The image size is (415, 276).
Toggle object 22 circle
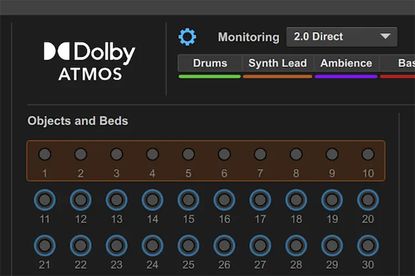[x=81, y=246]
